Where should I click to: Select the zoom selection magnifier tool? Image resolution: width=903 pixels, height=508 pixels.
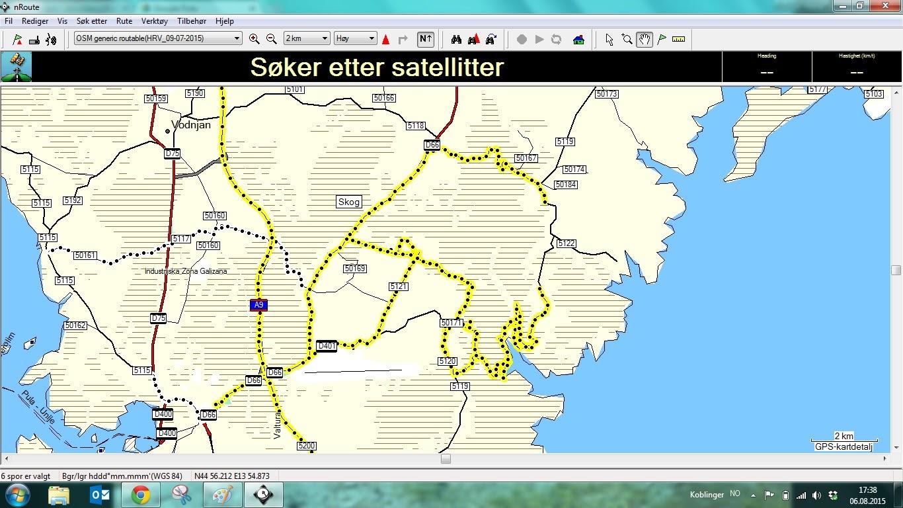tap(627, 39)
